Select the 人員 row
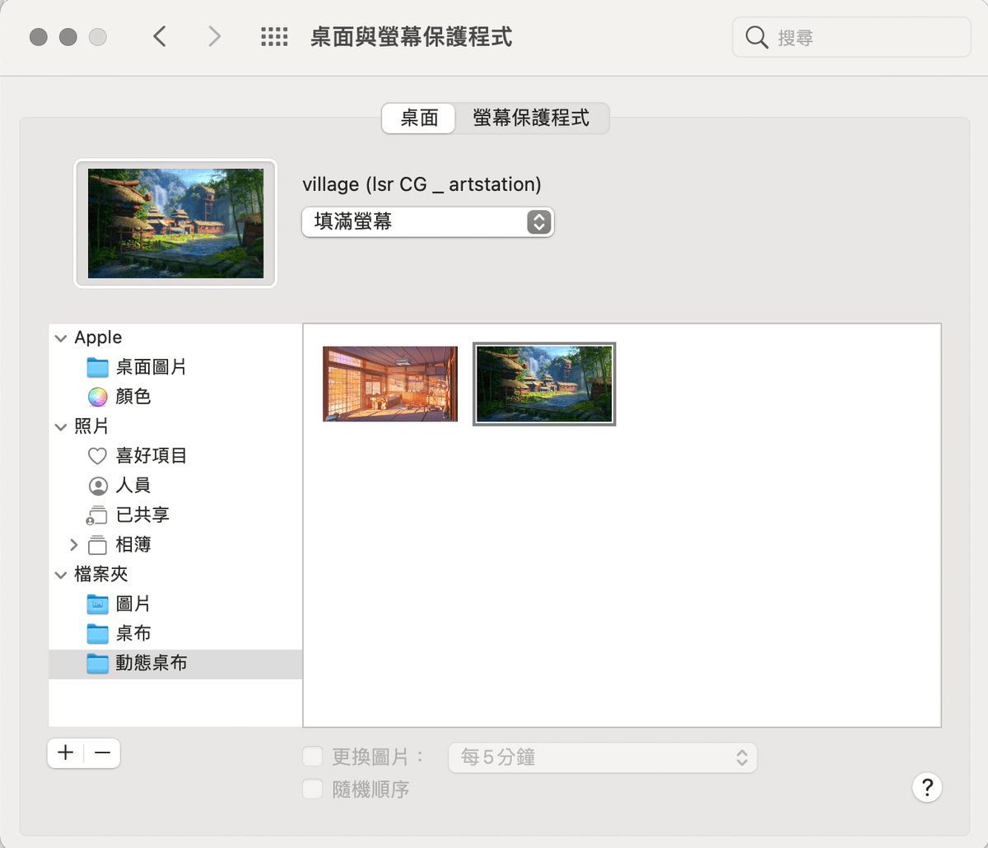Image resolution: width=988 pixels, height=848 pixels. click(x=175, y=486)
